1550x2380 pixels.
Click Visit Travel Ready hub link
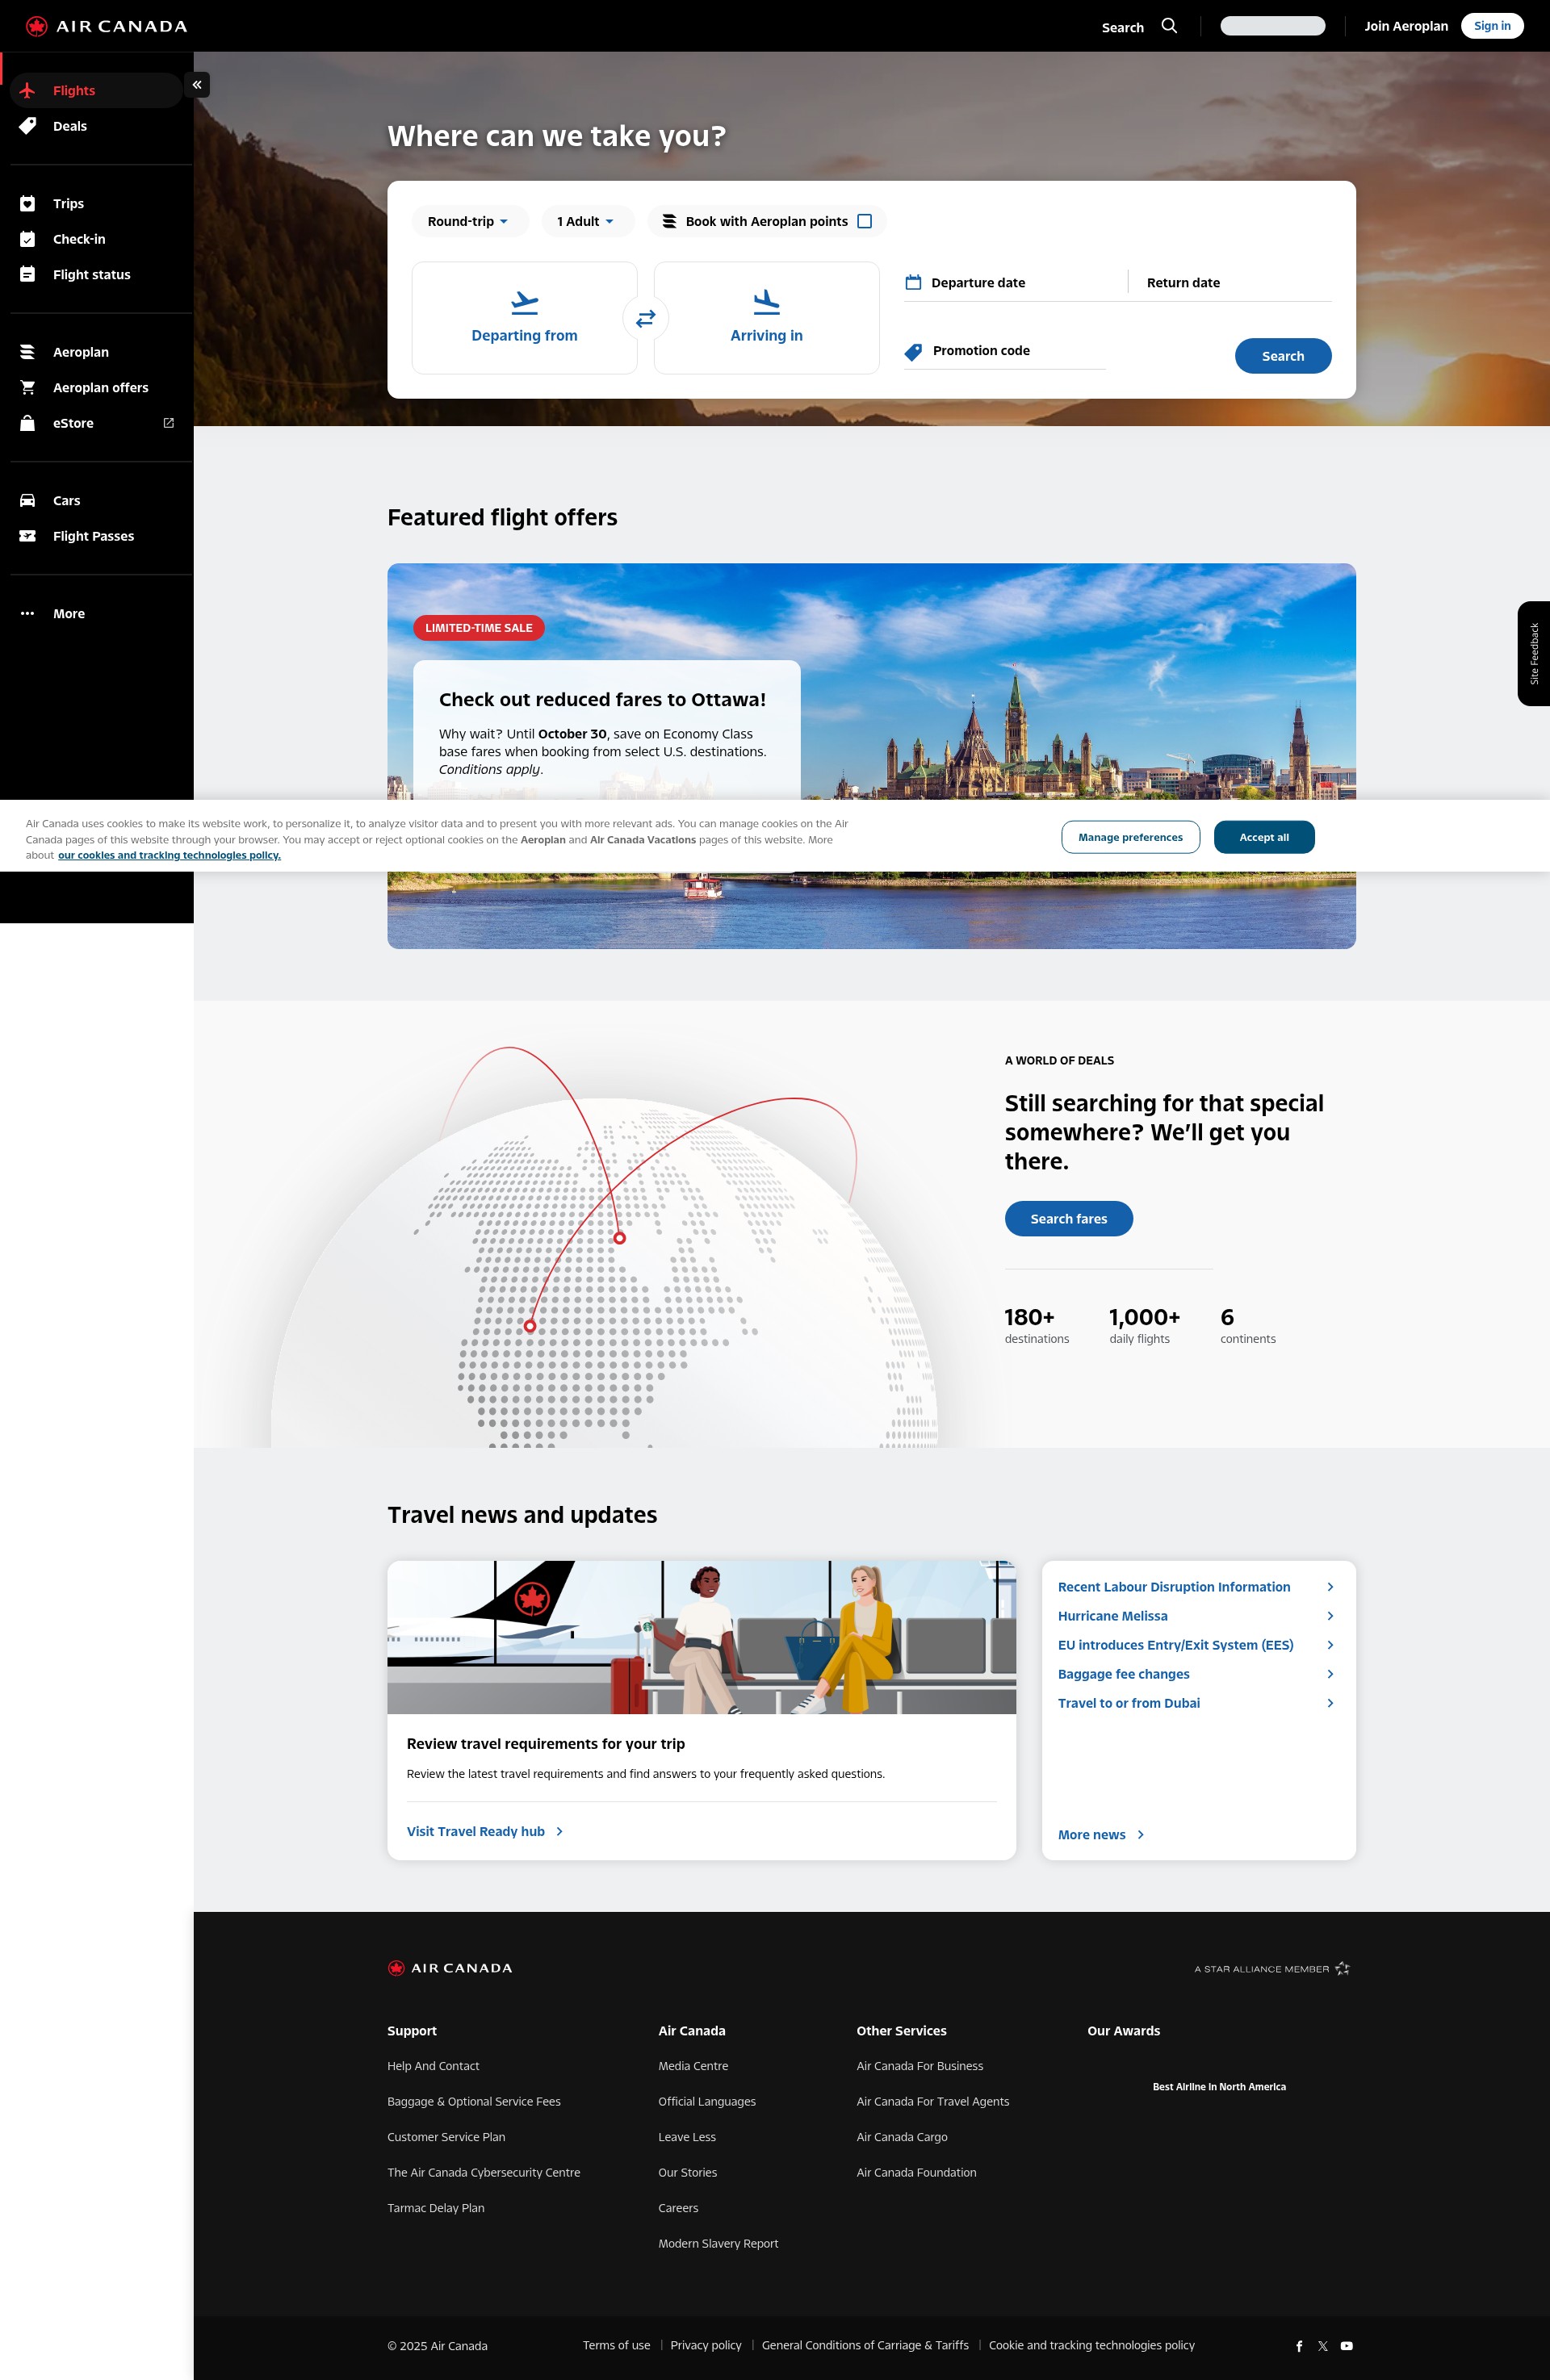pos(485,1831)
